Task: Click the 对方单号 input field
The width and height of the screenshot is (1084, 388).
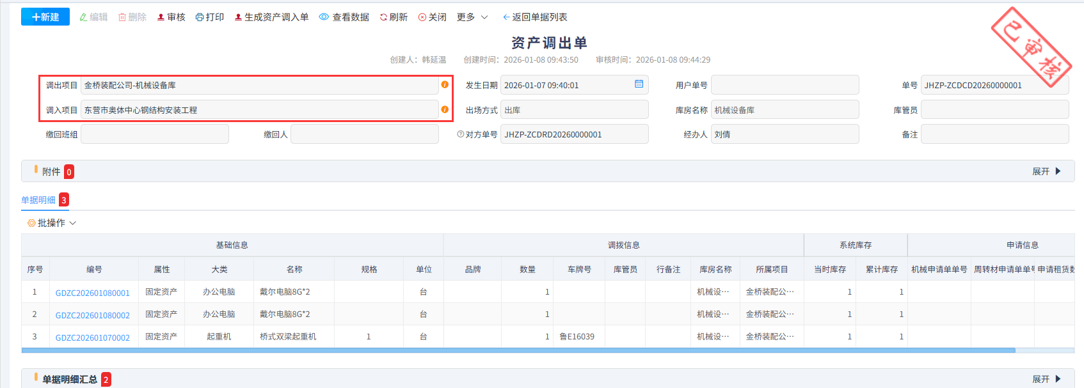Action: [573, 134]
